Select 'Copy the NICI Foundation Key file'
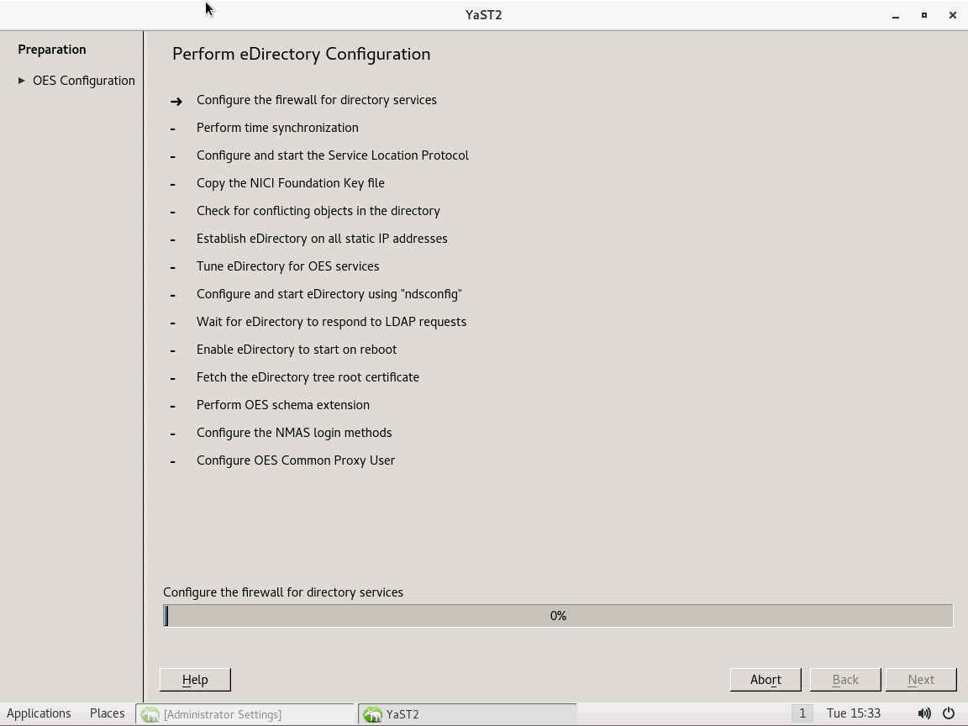 click(290, 183)
